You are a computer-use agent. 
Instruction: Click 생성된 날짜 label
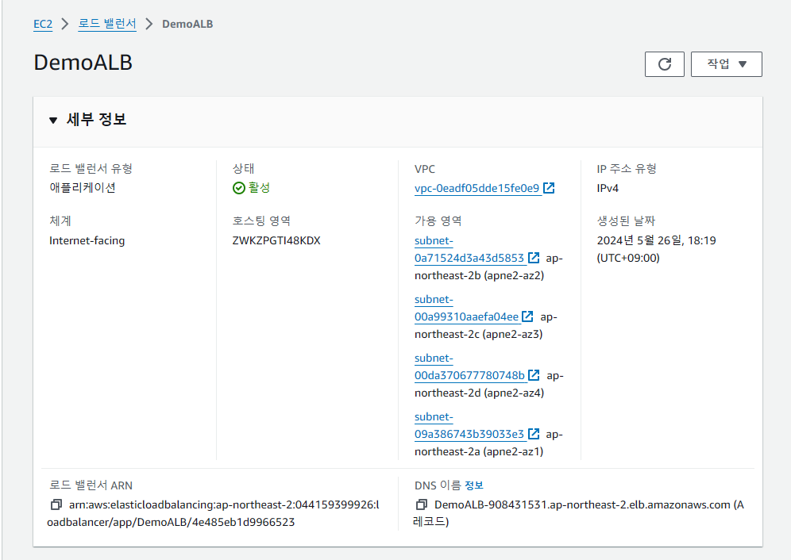pos(626,221)
